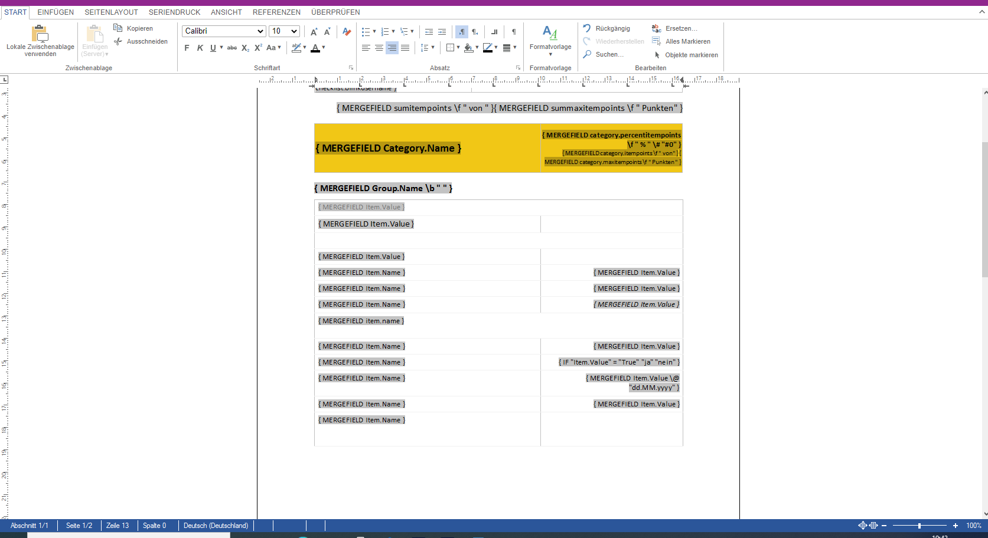
Task: Open the Schriftart dialog launcher
Action: 351,68
